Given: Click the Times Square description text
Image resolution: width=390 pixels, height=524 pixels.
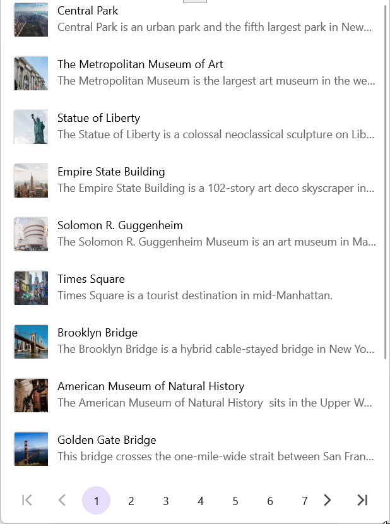Looking at the screenshot, I should [194, 295].
